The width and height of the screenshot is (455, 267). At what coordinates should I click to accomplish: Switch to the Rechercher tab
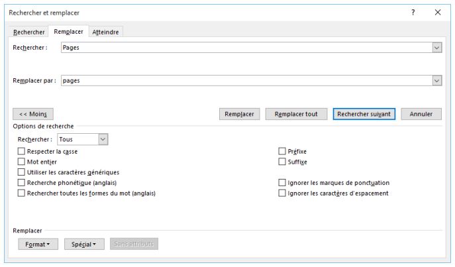click(29, 32)
